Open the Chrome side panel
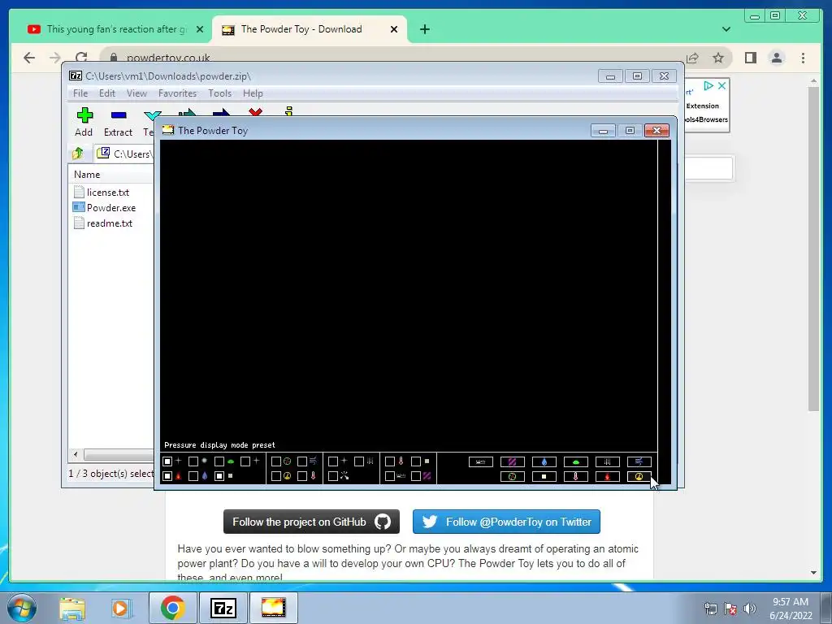 pyautogui.click(x=750, y=58)
